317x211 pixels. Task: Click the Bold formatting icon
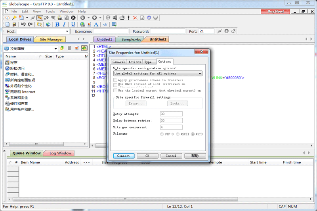[57, 25]
